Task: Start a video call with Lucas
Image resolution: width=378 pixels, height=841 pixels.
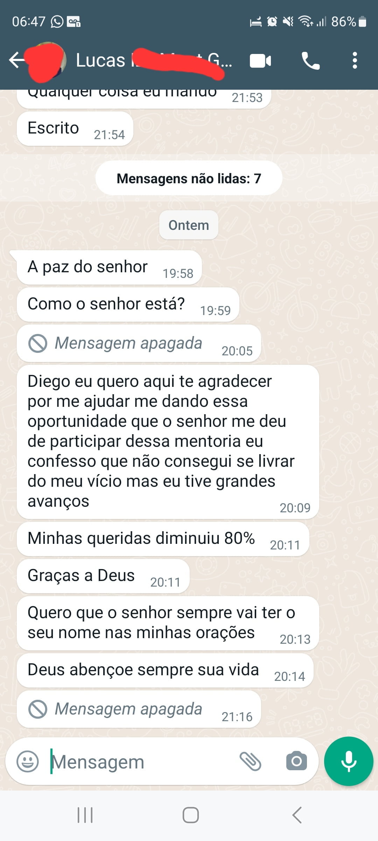Action: pos(260,61)
